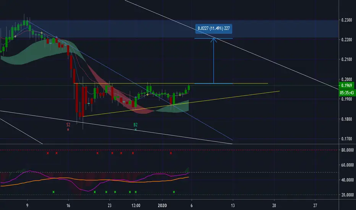Select the S2 sell signal label

point(68,125)
